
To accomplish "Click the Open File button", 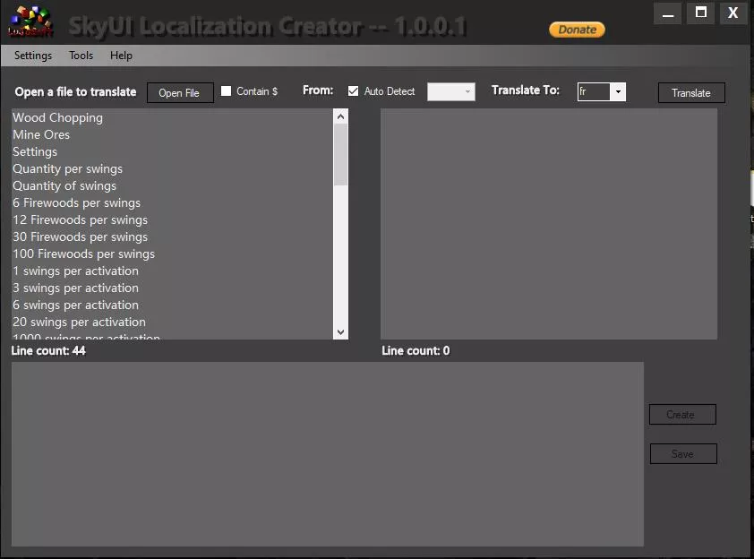I will [180, 93].
